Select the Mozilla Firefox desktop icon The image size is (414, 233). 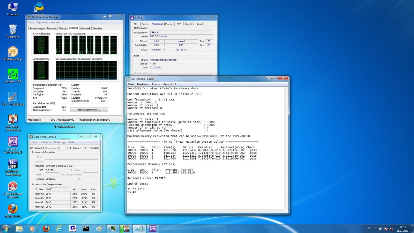point(13,211)
